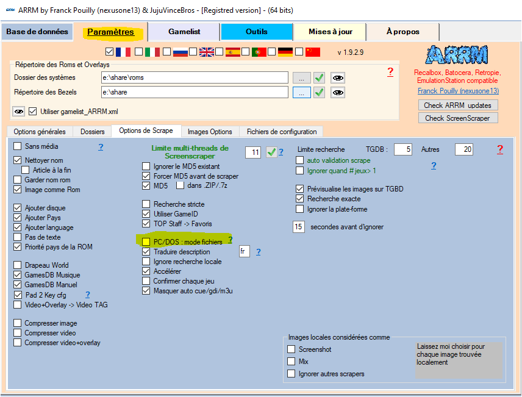
Task: Click the eye icon beside Utiliser gamelist_ARRM.xml
Action: click(x=19, y=112)
